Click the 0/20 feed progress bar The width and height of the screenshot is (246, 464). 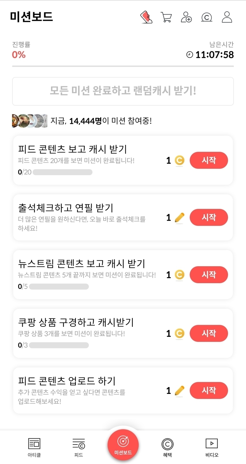pos(63,172)
